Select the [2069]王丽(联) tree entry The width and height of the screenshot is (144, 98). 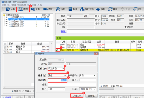tap(16, 19)
